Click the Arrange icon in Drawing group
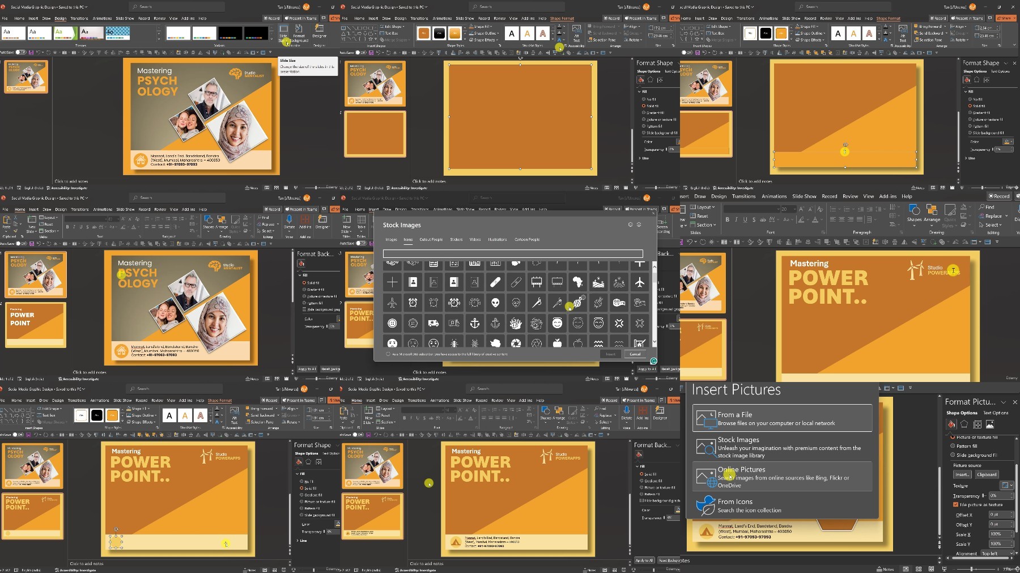This screenshot has width=1020, height=573. (x=932, y=214)
